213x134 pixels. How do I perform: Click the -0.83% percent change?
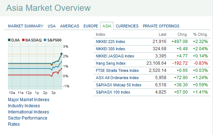coord(201,63)
